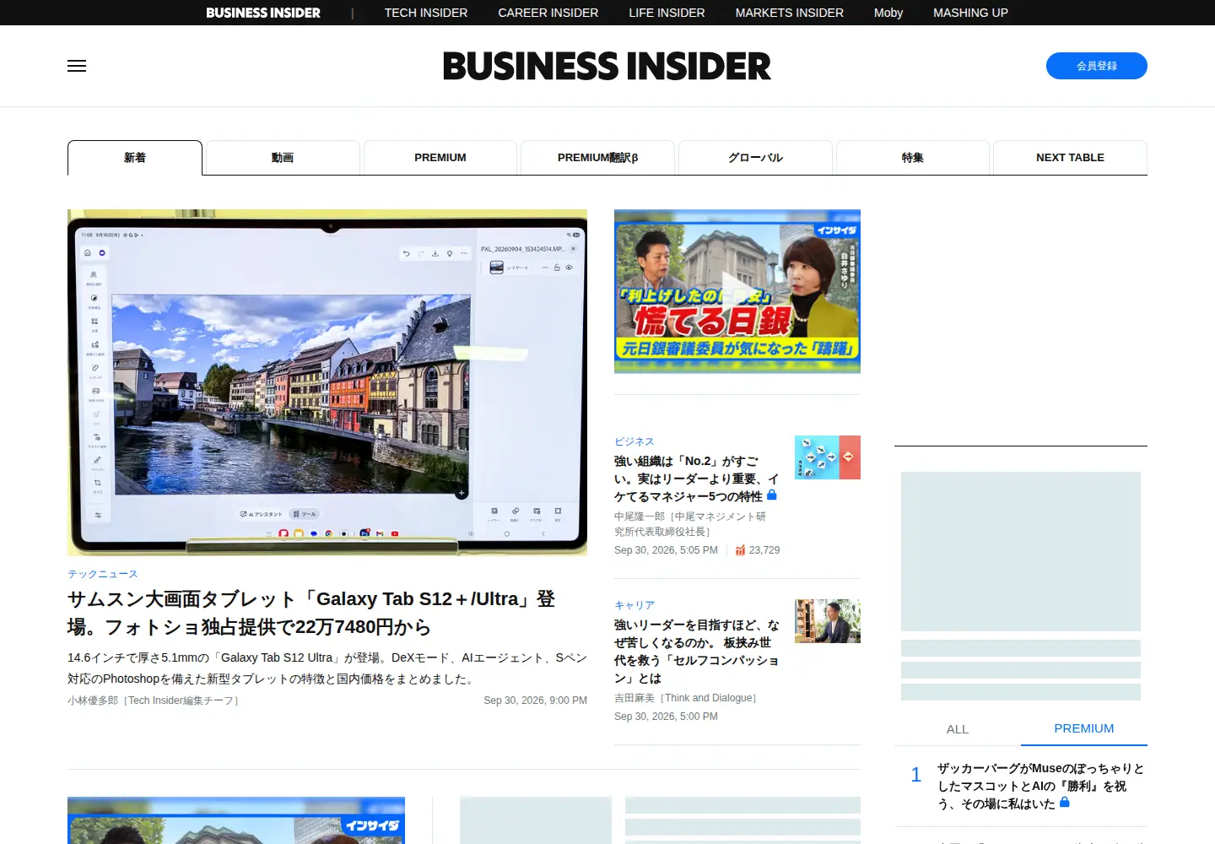
Task: Click author 中尾隆一郎 byline text
Action: [x=690, y=524]
